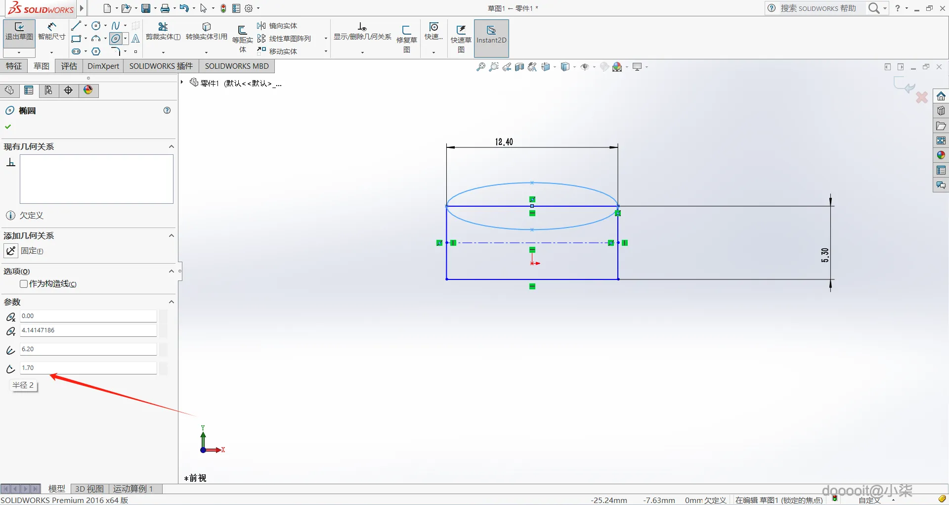Switch to SOLIDWORKS 插件 tab
This screenshot has height=505, width=949.
pos(161,66)
